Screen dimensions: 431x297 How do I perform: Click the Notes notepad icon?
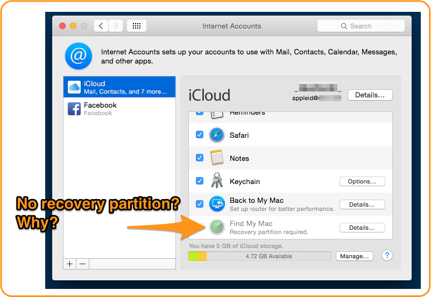[x=217, y=158]
